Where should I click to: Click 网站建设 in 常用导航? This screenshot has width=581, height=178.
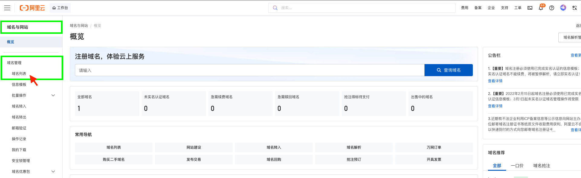pos(194,147)
